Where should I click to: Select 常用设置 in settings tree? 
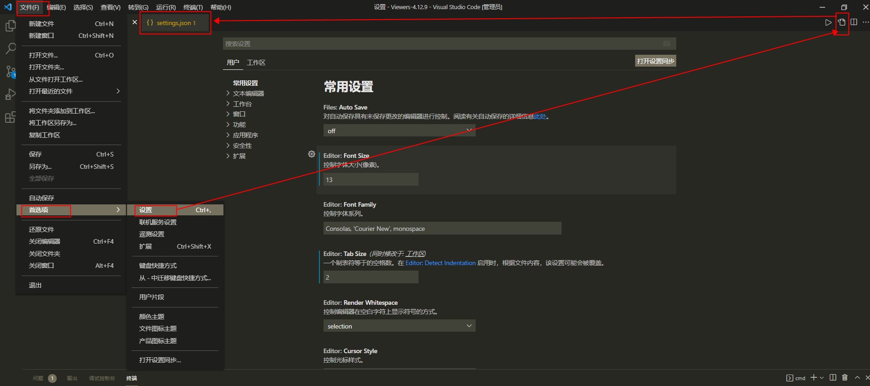click(x=245, y=83)
